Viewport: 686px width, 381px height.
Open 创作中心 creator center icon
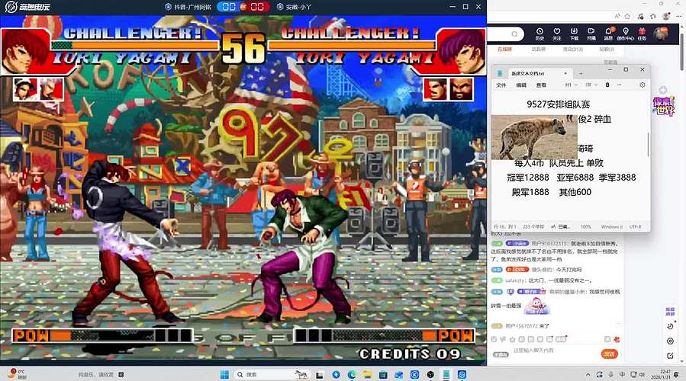pos(625,33)
